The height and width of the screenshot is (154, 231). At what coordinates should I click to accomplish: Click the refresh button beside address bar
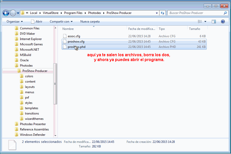(x=163, y=13)
